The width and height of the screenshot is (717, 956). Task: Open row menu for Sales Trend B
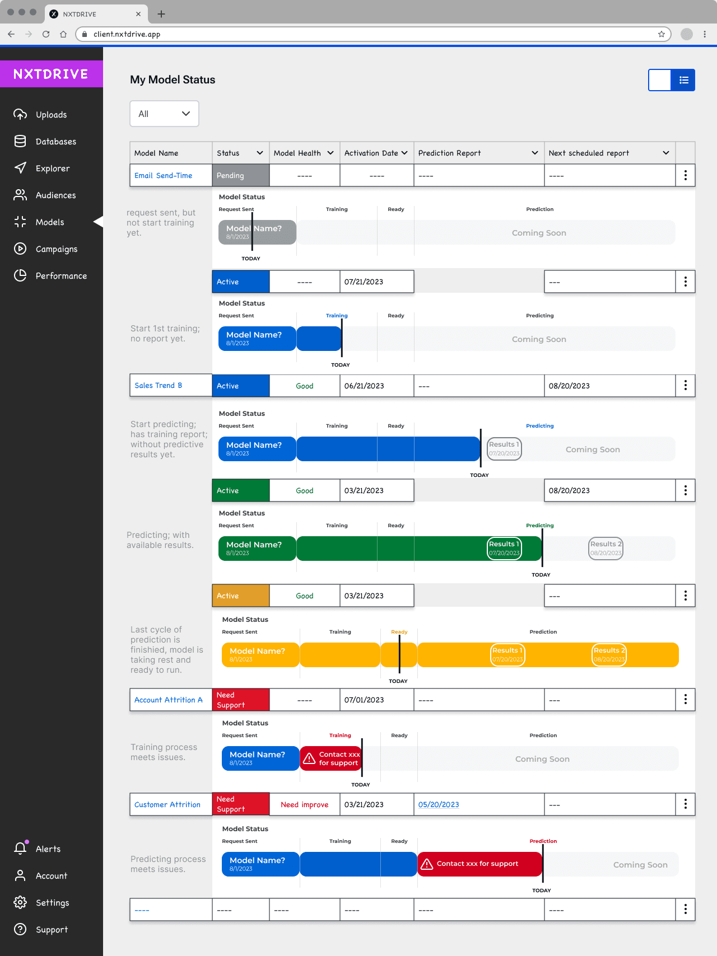pyautogui.click(x=685, y=386)
